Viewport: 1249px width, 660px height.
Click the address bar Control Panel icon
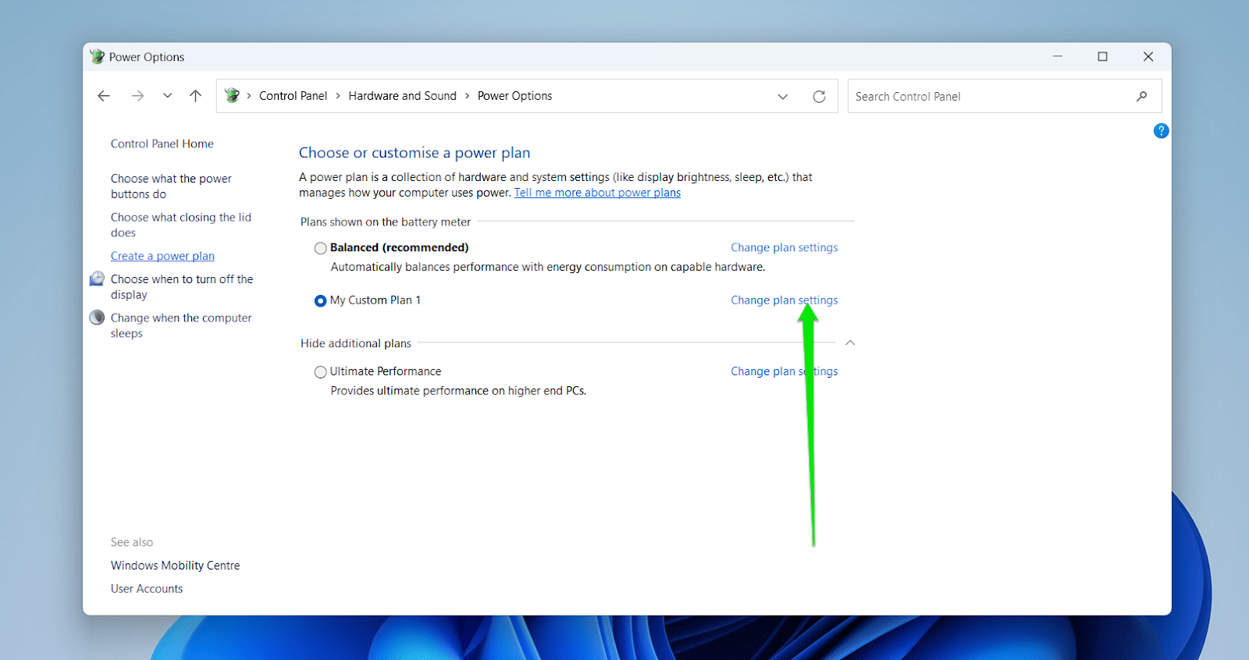[232, 95]
